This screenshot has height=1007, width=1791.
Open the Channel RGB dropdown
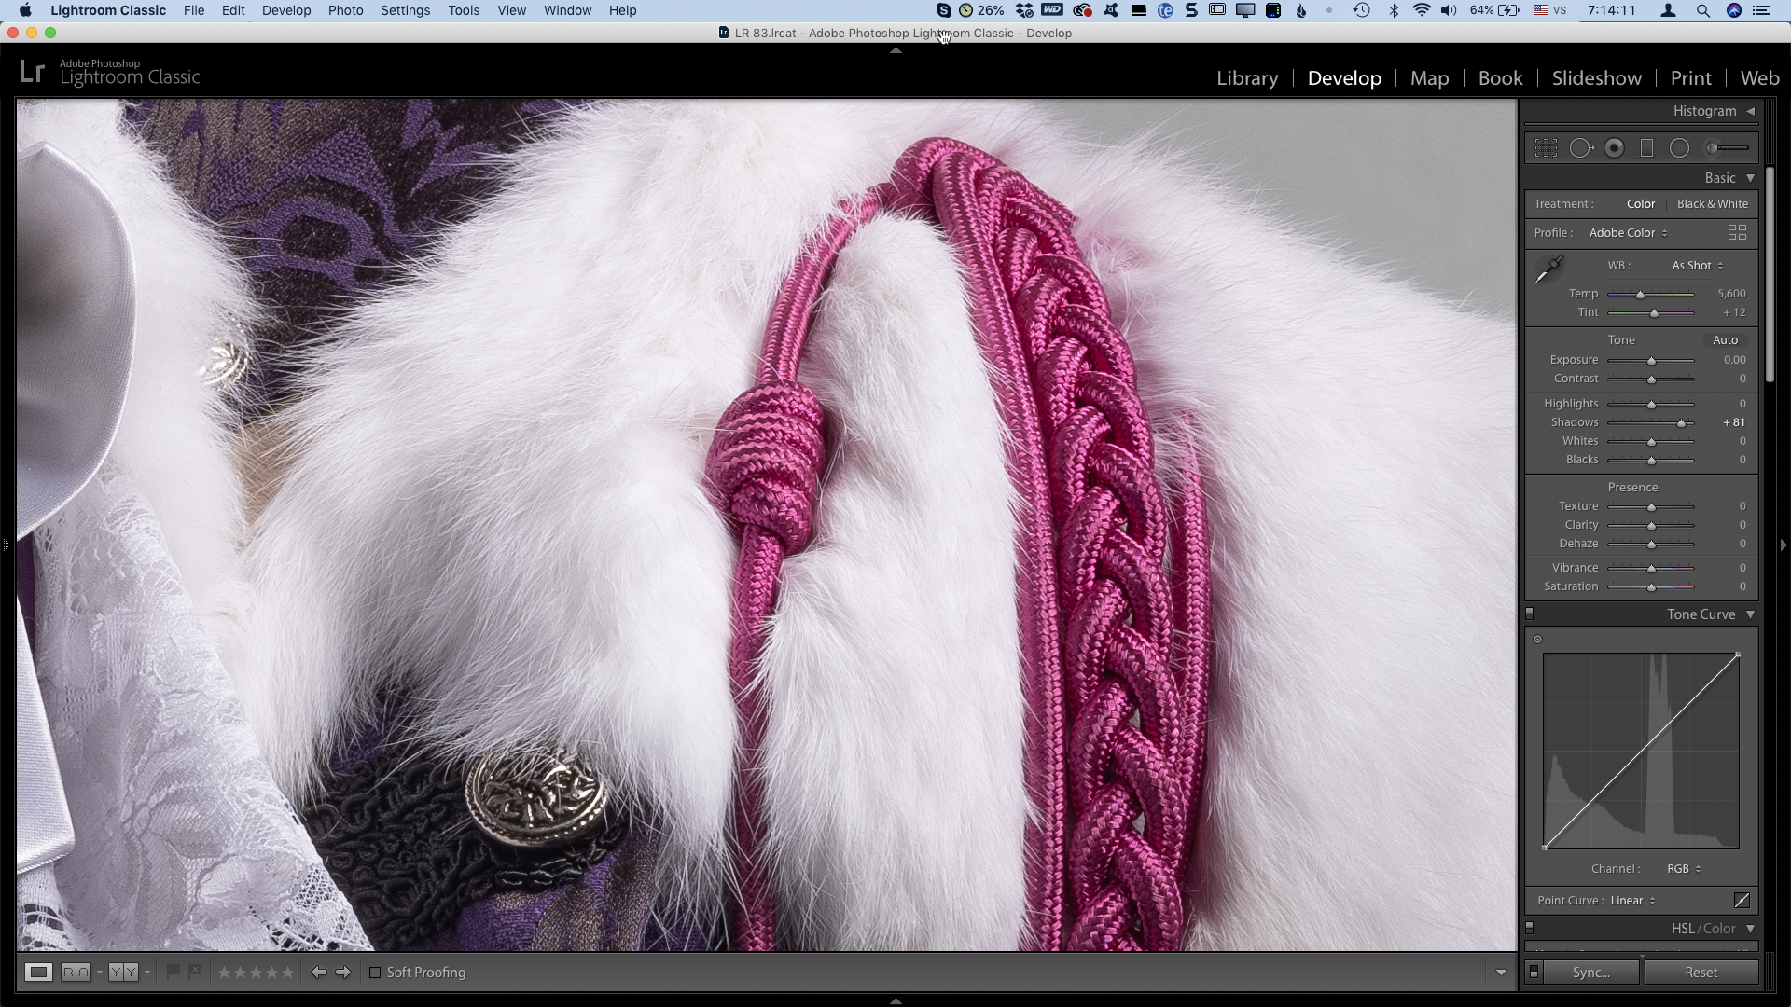1684,869
